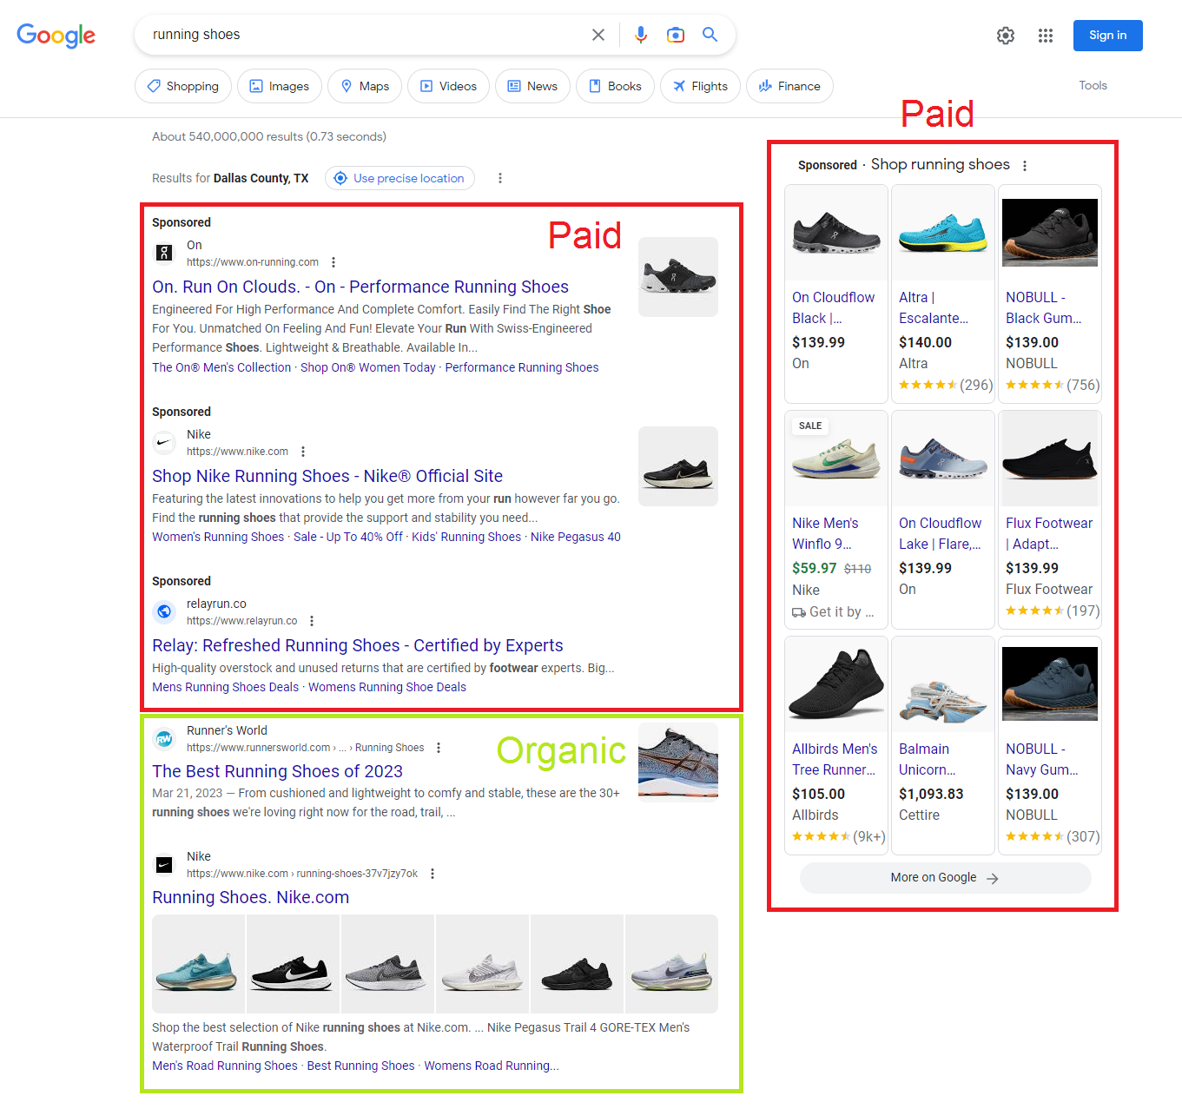This screenshot has height=1109, width=1182.
Task: Open three-dot menu beside runnersworld.com URL
Action: (439, 748)
